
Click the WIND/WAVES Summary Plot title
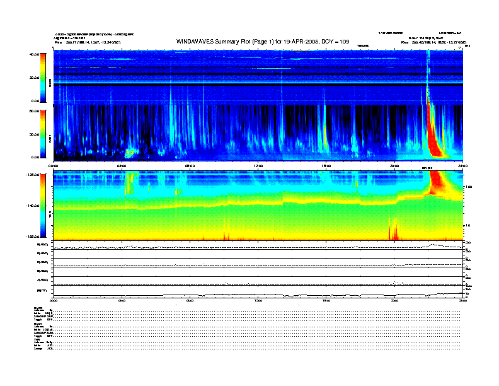(x=263, y=42)
